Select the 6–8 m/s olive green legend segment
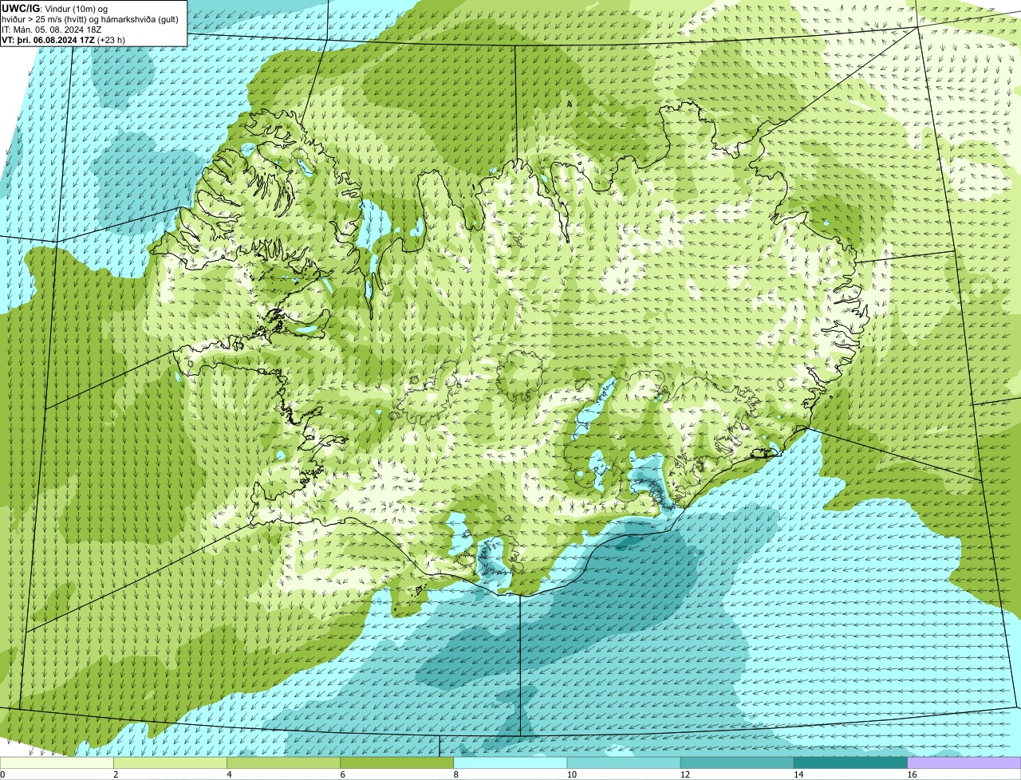Viewport: 1021px width, 780px height. 396,763
